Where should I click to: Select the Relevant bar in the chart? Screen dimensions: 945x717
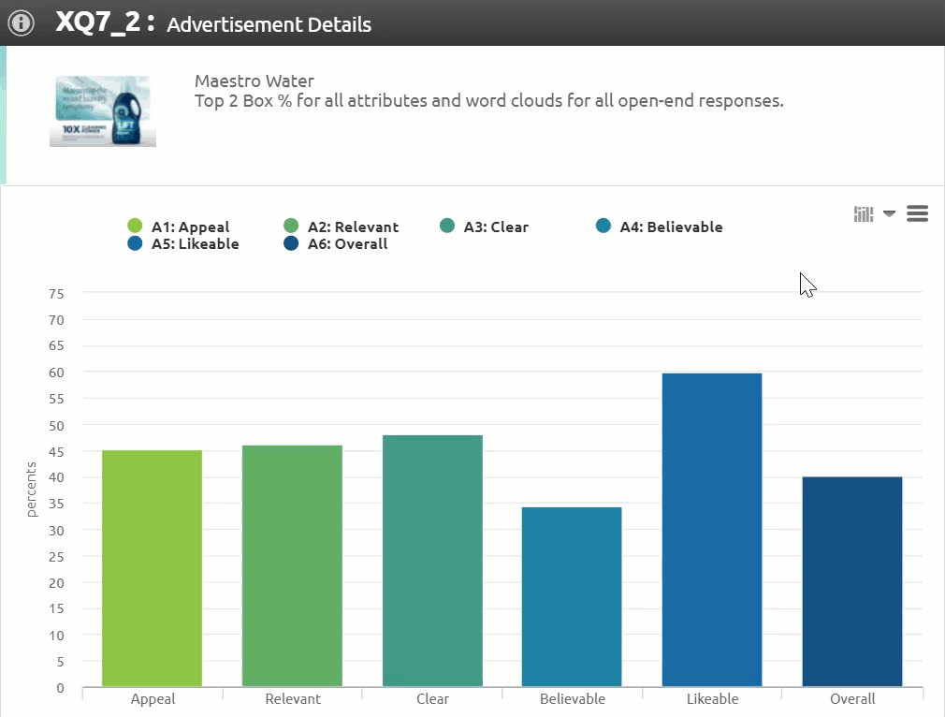click(x=292, y=565)
